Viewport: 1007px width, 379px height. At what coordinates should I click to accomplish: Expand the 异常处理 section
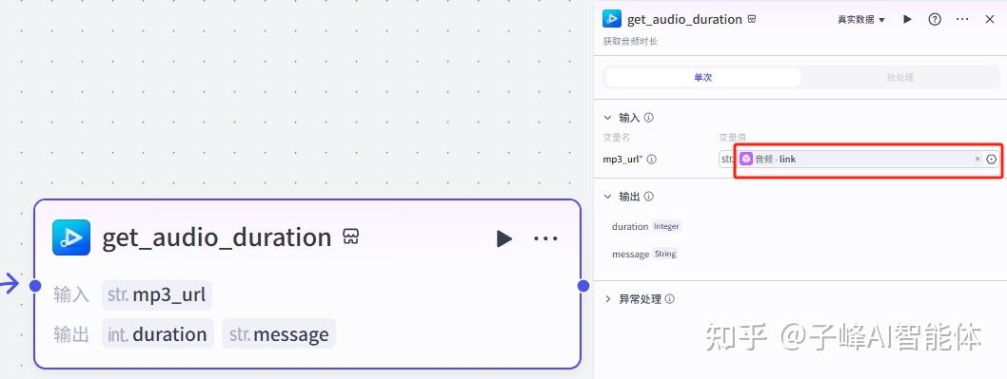point(607,299)
